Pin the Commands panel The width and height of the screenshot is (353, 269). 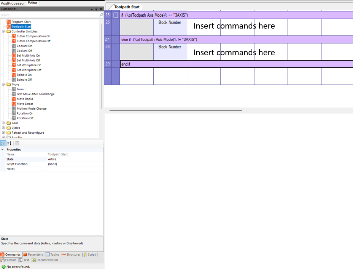[x=96, y=8]
